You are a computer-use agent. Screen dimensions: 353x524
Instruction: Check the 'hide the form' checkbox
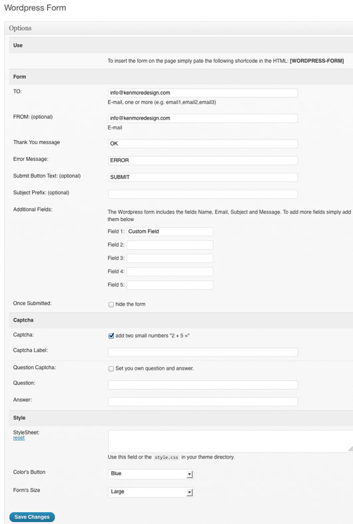pyautogui.click(x=111, y=304)
